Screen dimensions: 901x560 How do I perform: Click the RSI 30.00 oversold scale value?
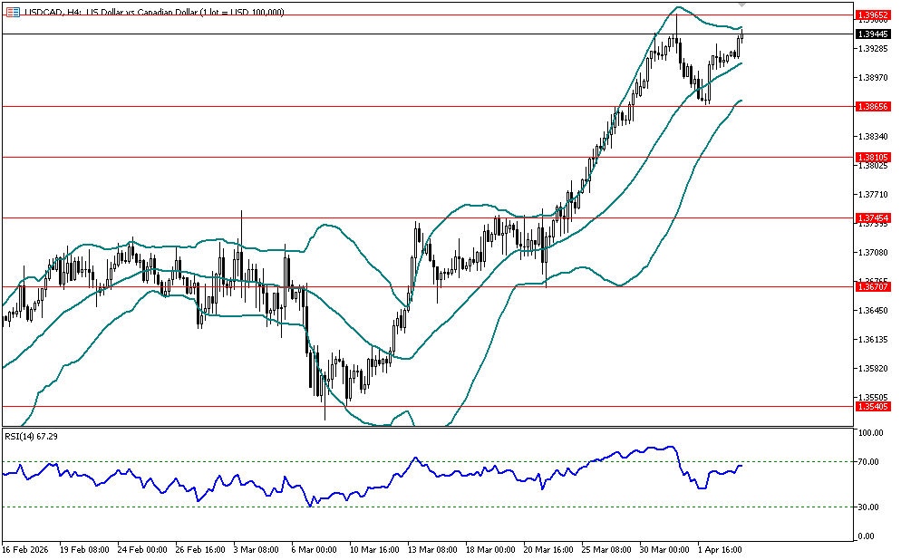[871, 507]
